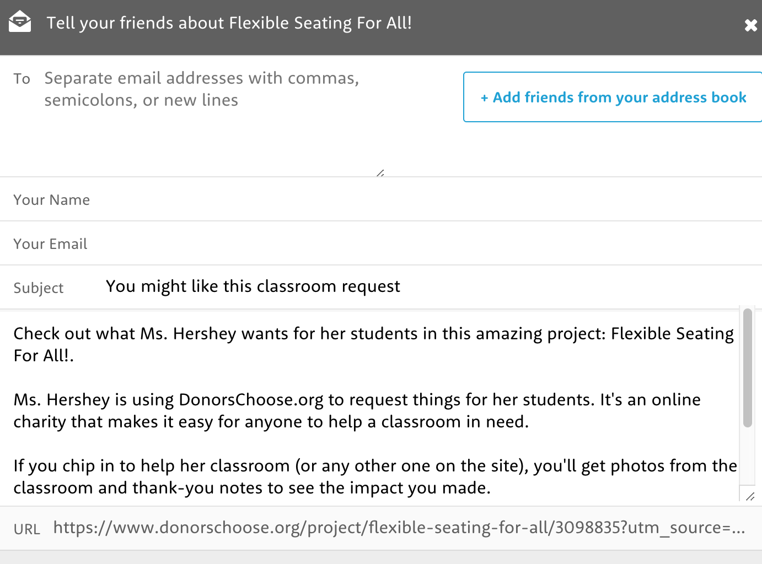The image size is (762, 564).
Task: Click the 'Check out what Ms. Hershey' paragraph
Action: pos(373,344)
